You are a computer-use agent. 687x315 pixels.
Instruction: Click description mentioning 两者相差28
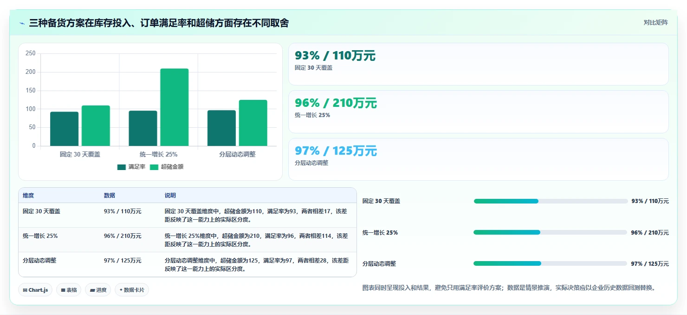click(257, 264)
